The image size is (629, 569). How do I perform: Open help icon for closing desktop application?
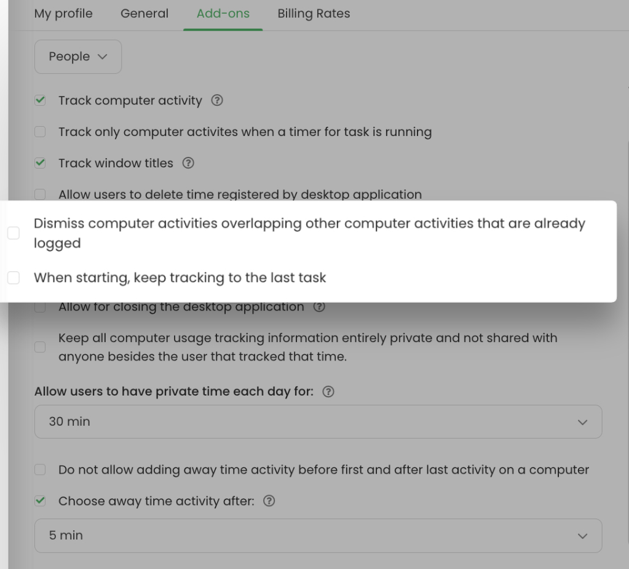319,306
